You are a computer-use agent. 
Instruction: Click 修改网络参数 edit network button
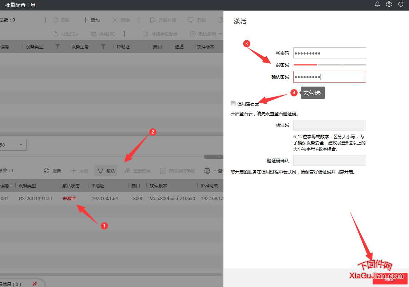pyautogui.click(x=178, y=171)
